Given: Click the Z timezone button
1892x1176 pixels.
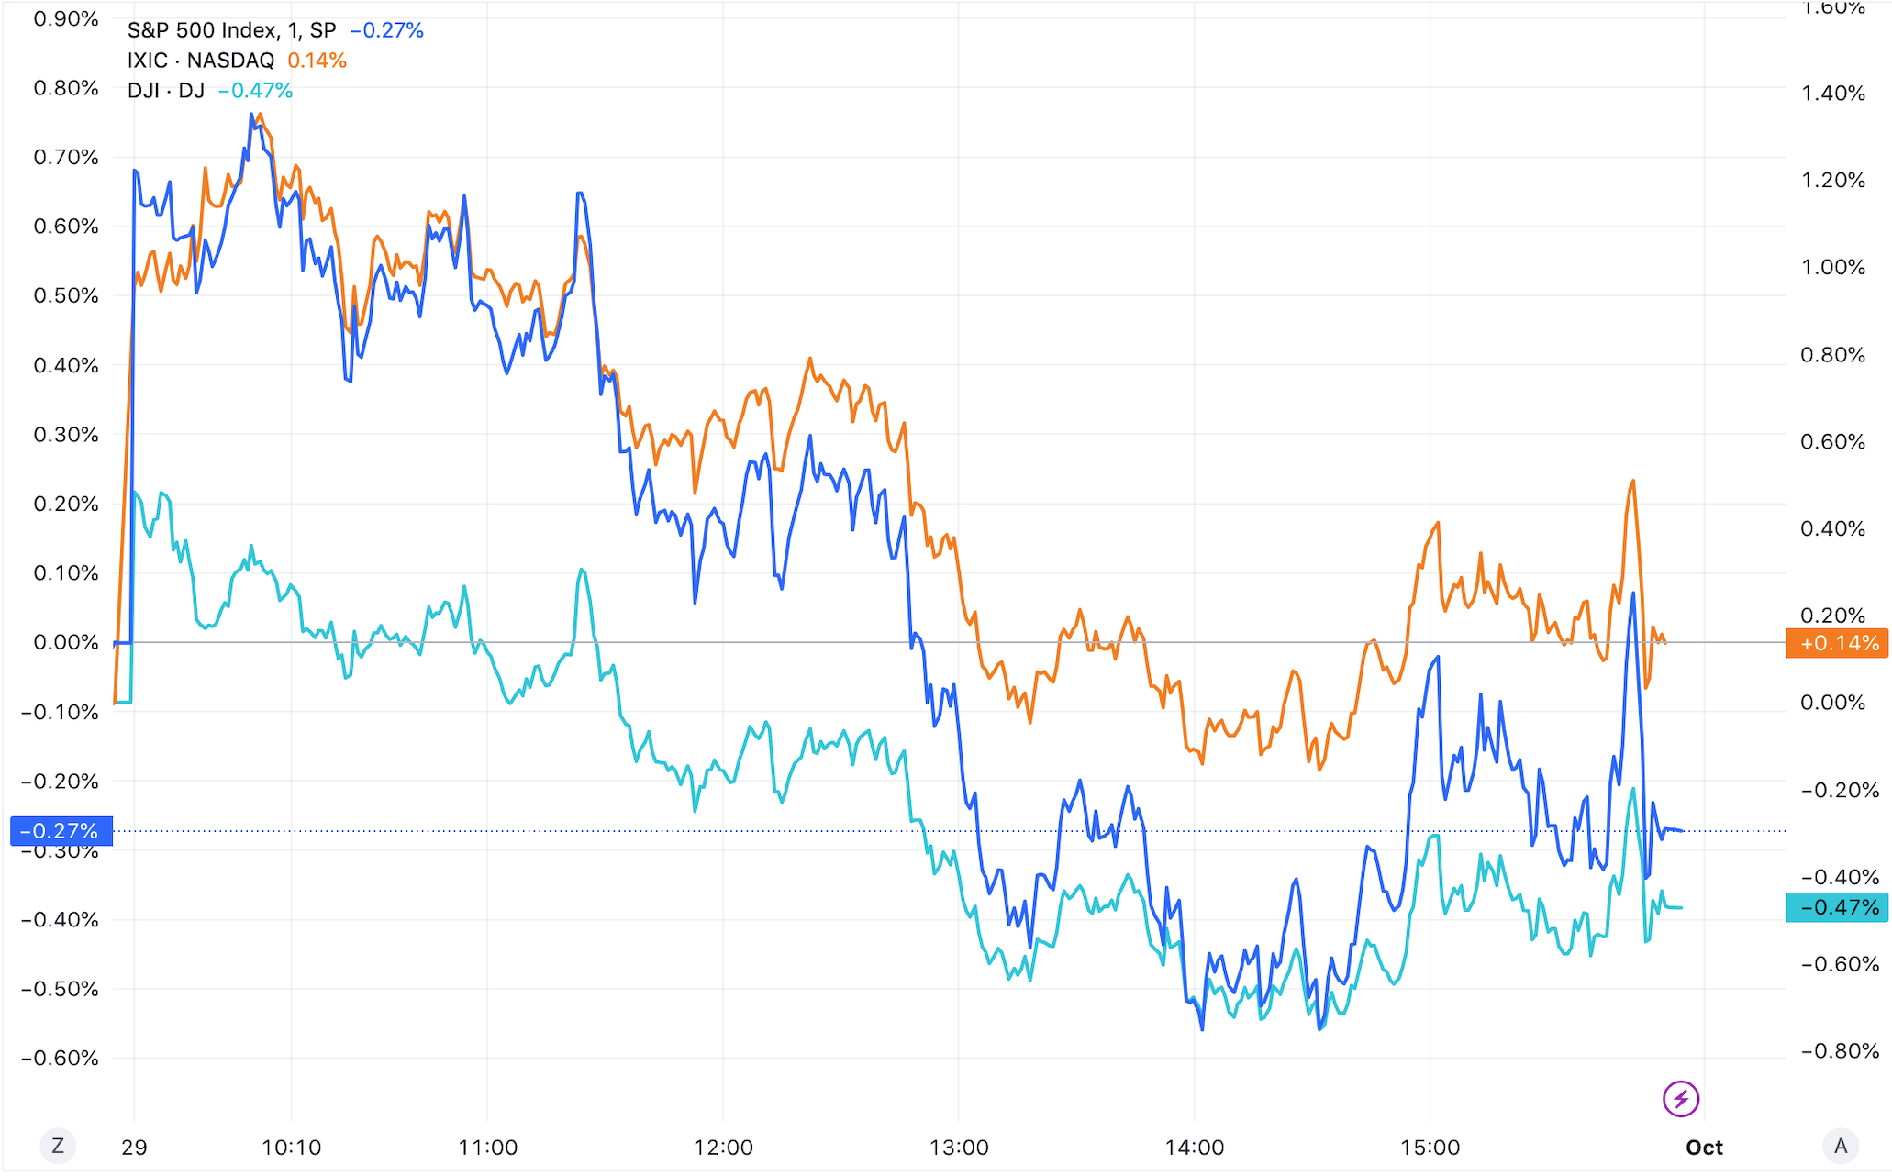Looking at the screenshot, I should (58, 1146).
